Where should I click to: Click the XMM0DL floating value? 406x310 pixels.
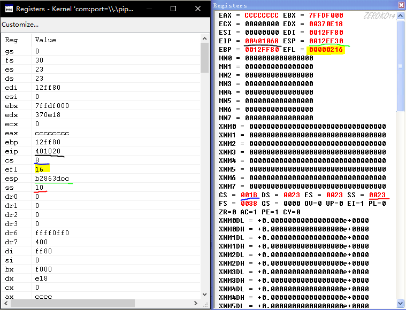[x=313, y=221]
